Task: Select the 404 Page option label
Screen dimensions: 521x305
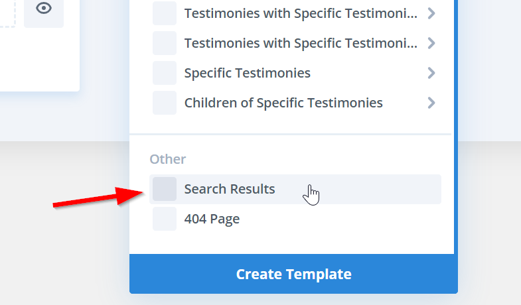Action: [x=212, y=219]
